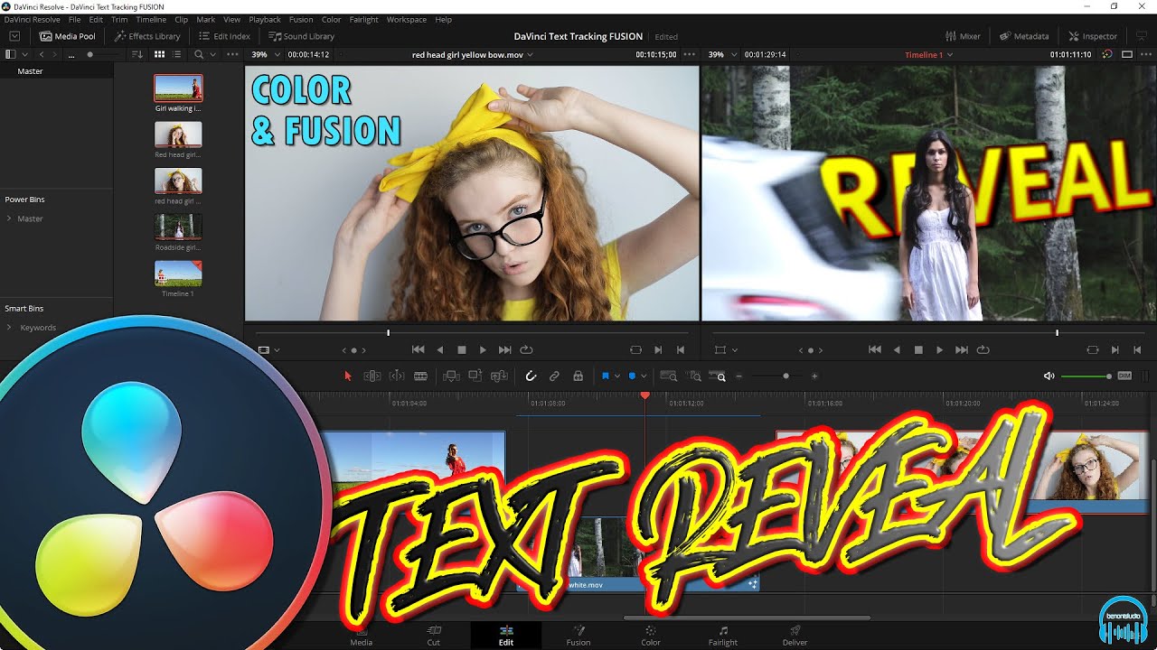
Task: Toggle timeline Snapping magnet icon
Action: [x=531, y=376]
